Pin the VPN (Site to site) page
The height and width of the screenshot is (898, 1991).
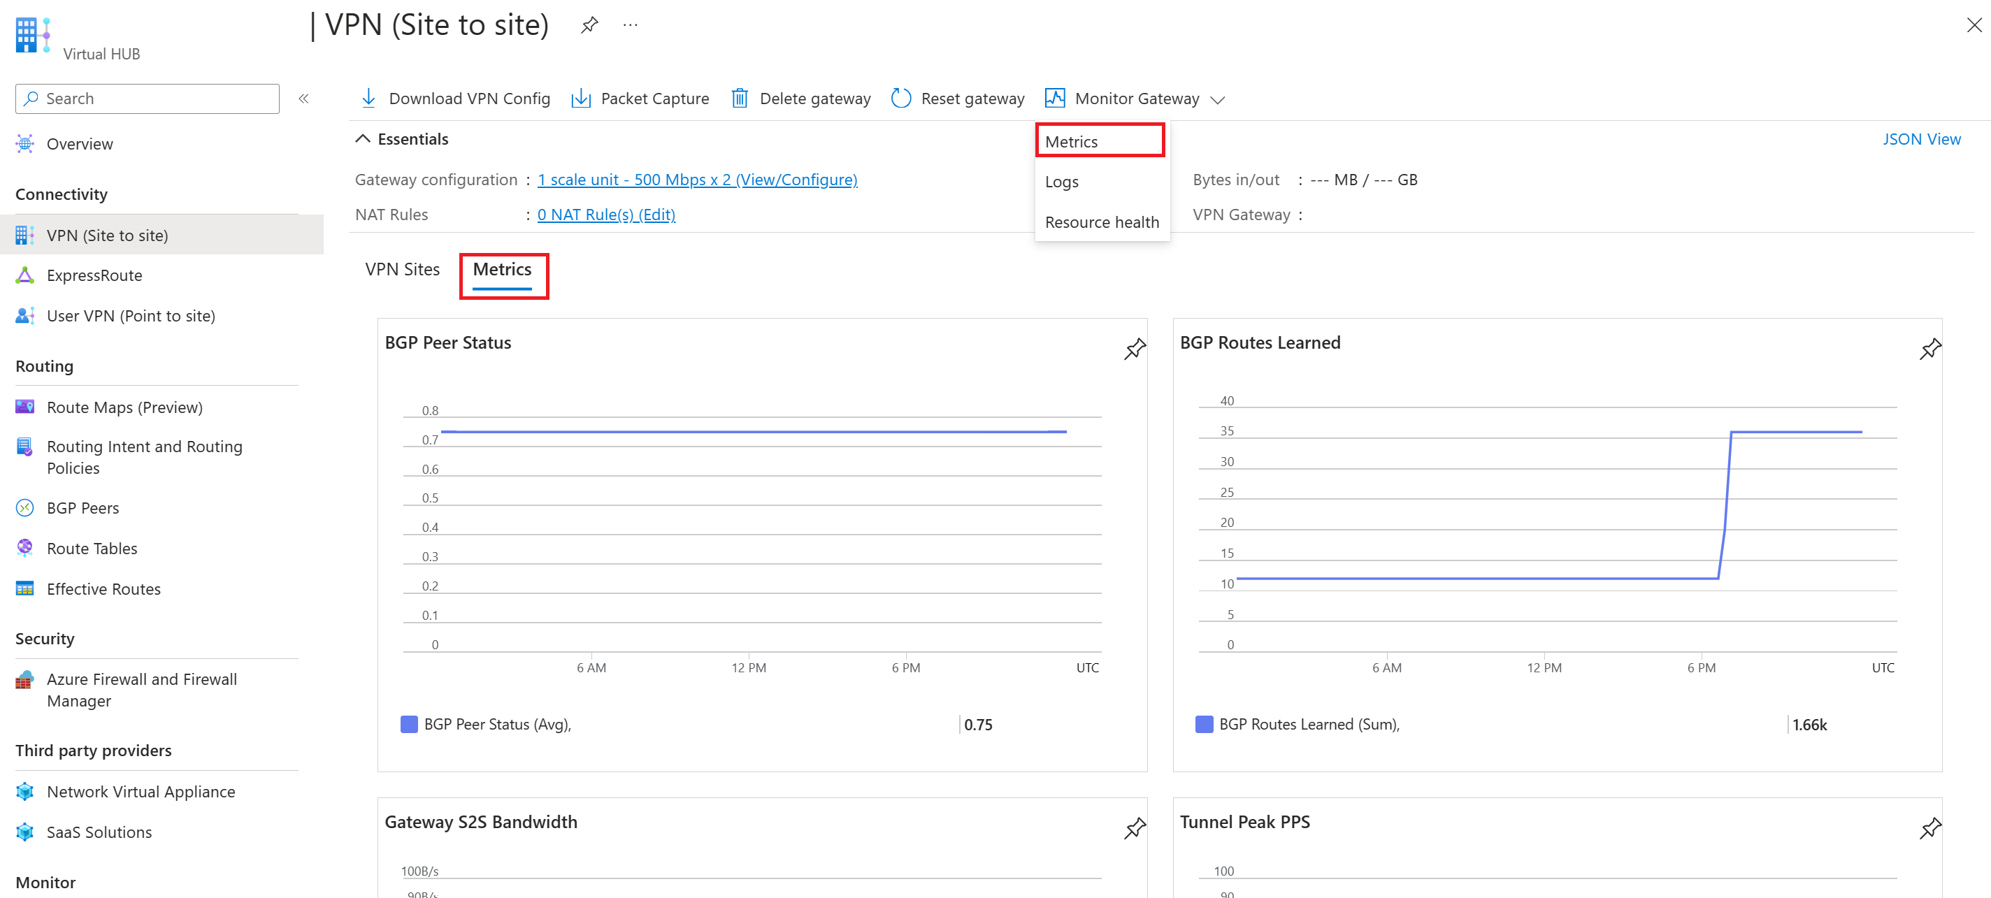pyautogui.click(x=589, y=25)
